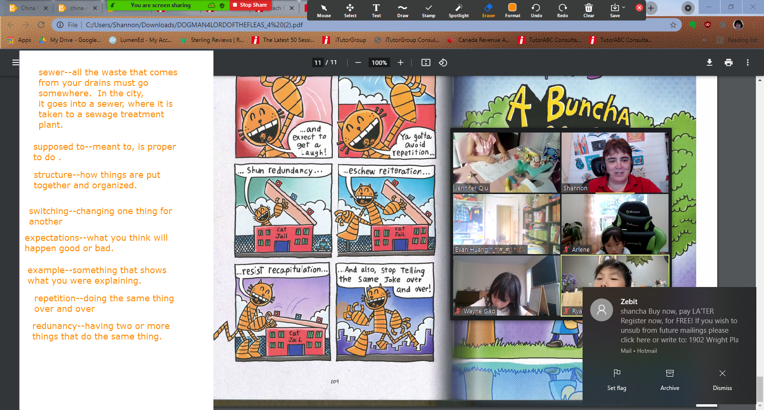Open the Extensions puzzle menu
The height and width of the screenshot is (410, 764).
[x=723, y=25]
